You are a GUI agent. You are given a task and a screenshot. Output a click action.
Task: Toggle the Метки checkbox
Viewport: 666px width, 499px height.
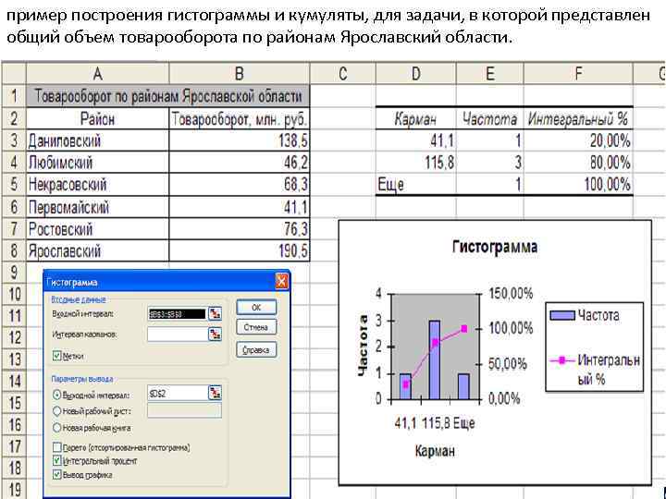pyautogui.click(x=57, y=356)
